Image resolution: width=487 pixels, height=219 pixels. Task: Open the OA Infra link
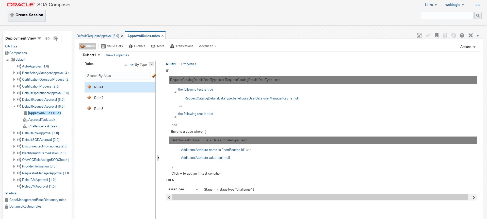point(11,46)
